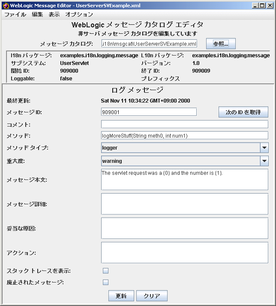The image size is (276, 306).
Task: Click the WebLogic title bar app icon
Action: pos(6,6)
